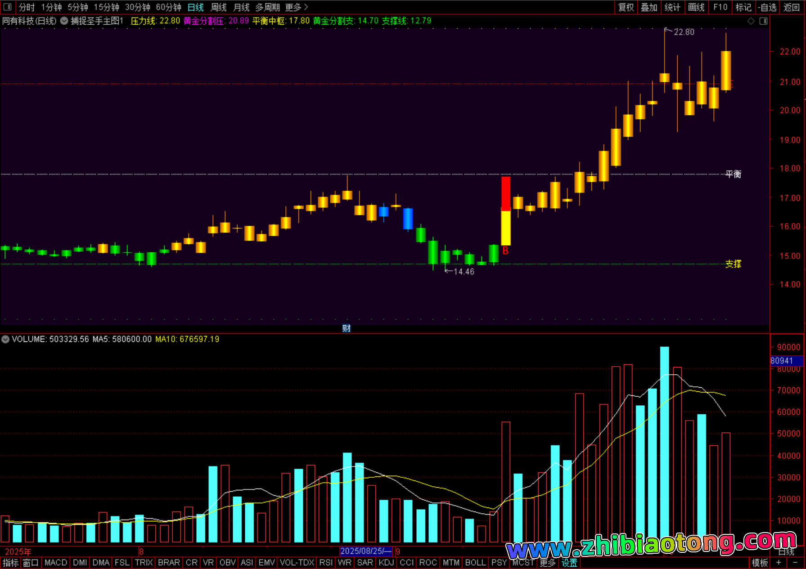Open the VOLUME indicator dropdown circle
The image size is (806, 569).
(5, 339)
